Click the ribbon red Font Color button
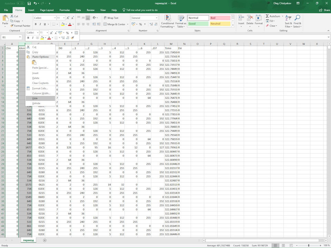 70,24
